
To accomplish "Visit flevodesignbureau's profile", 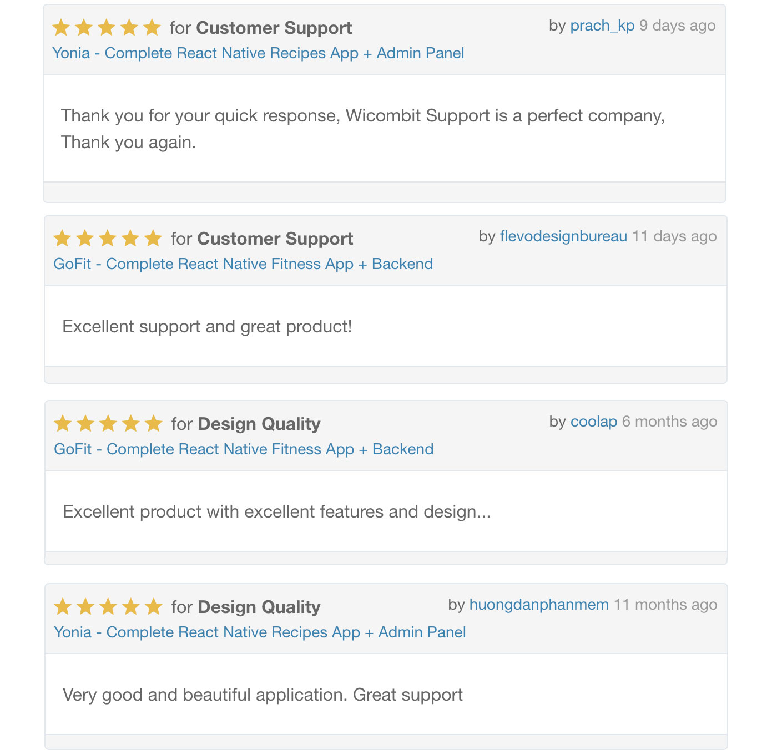I will tap(563, 236).
